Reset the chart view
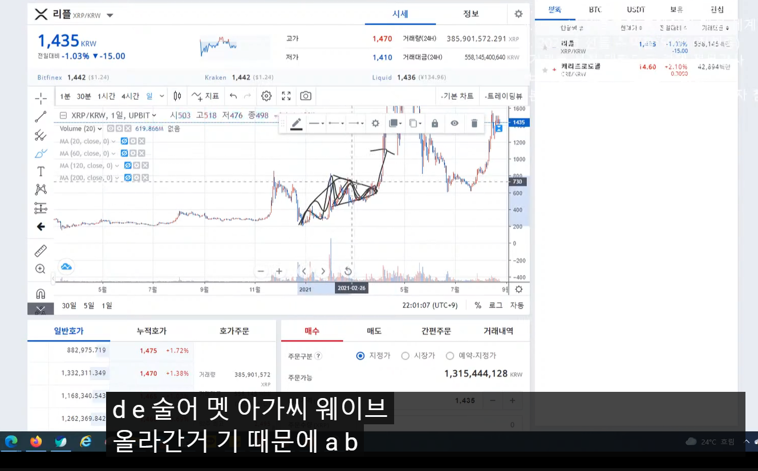The height and width of the screenshot is (471, 758). (348, 271)
